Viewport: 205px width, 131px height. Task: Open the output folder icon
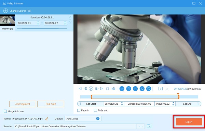[149, 126]
